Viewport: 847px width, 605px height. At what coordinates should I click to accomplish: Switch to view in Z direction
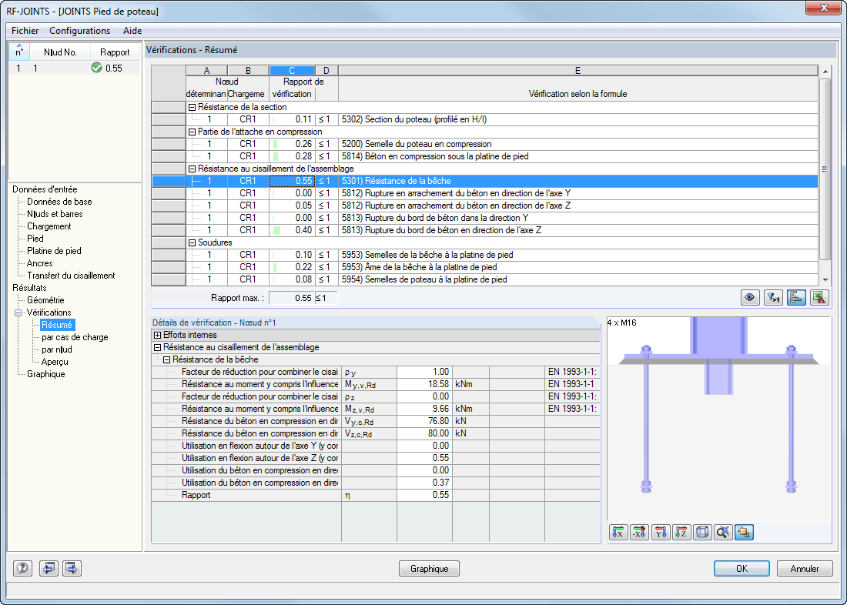coord(681,533)
